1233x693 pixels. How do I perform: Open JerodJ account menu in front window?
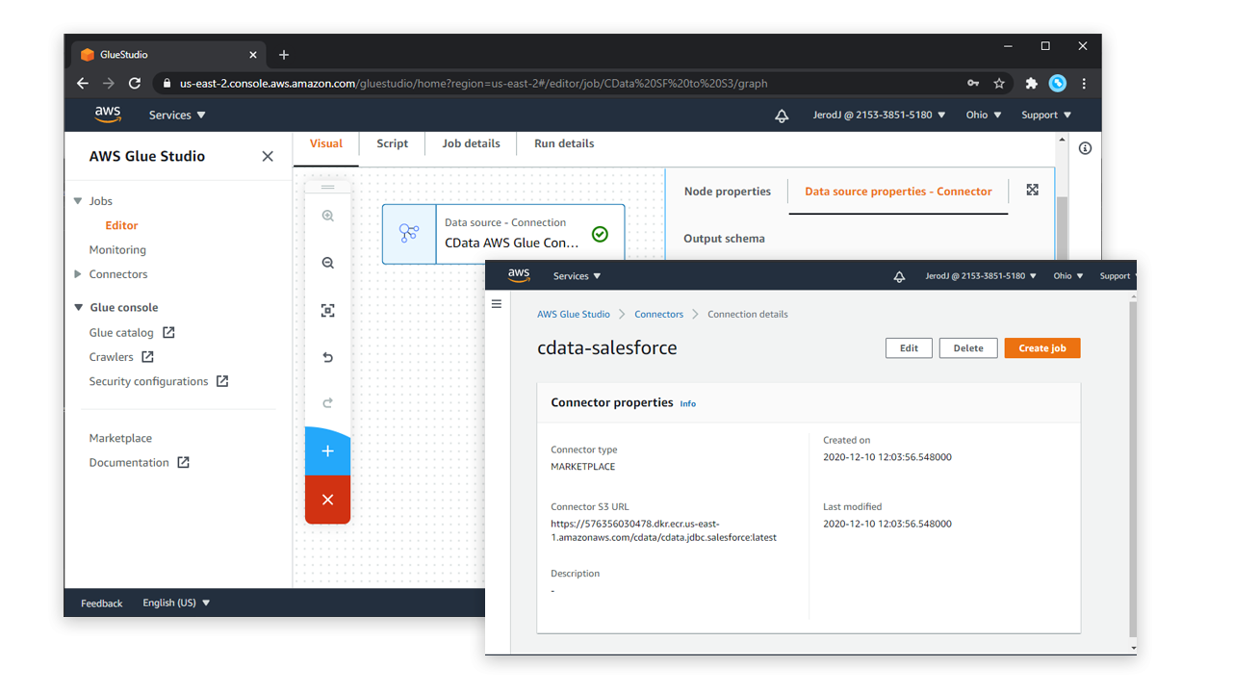pos(981,276)
